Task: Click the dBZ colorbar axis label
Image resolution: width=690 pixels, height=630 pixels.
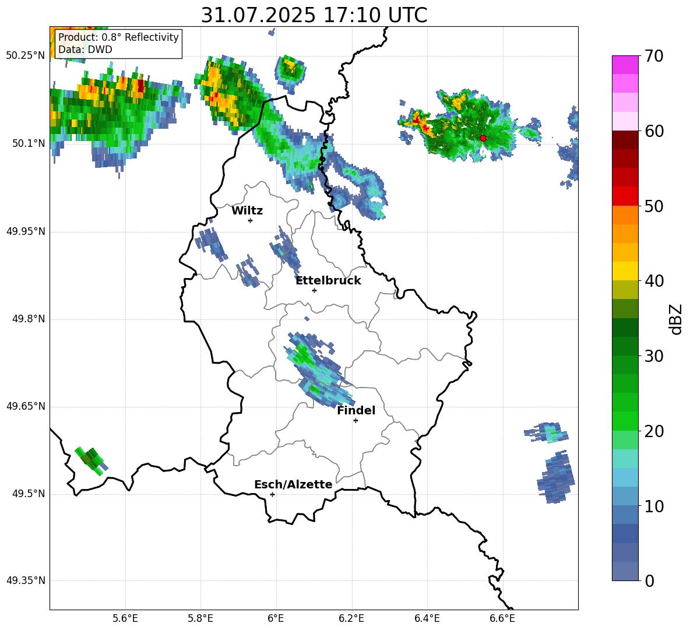Action: pos(675,319)
